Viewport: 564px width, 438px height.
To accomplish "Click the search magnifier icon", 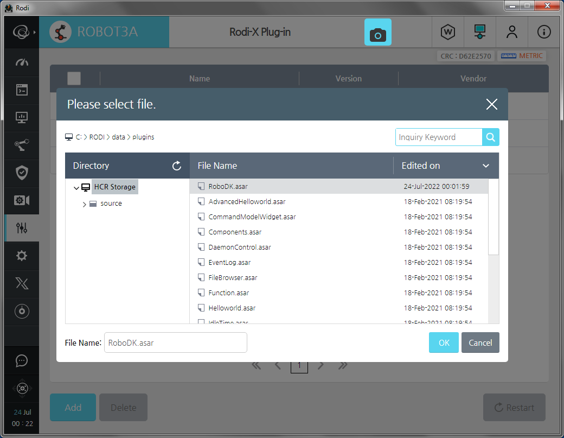I will coord(490,137).
